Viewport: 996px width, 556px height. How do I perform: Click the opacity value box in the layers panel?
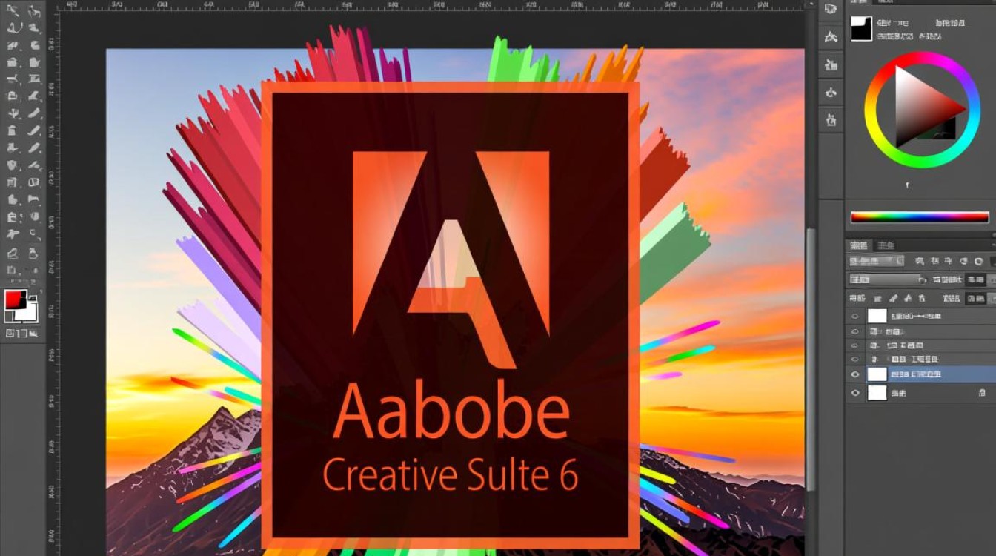(976, 279)
